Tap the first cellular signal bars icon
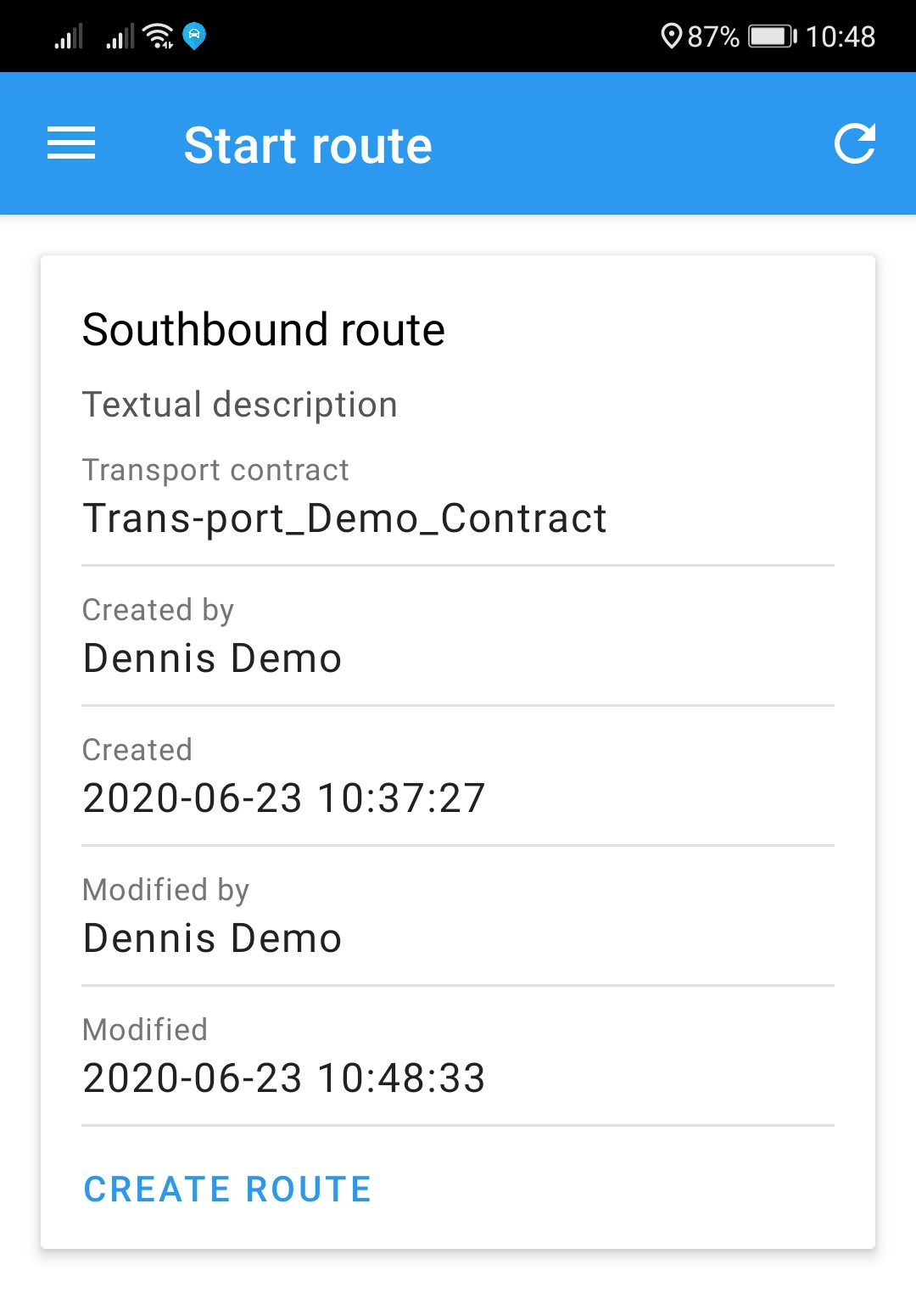The image size is (916, 1310). click(70, 37)
